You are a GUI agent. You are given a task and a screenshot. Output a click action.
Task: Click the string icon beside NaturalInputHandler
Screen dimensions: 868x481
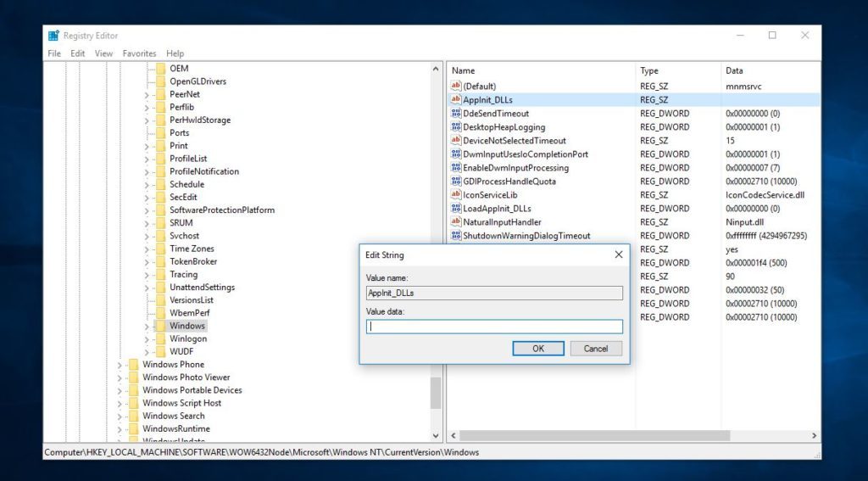click(x=455, y=221)
